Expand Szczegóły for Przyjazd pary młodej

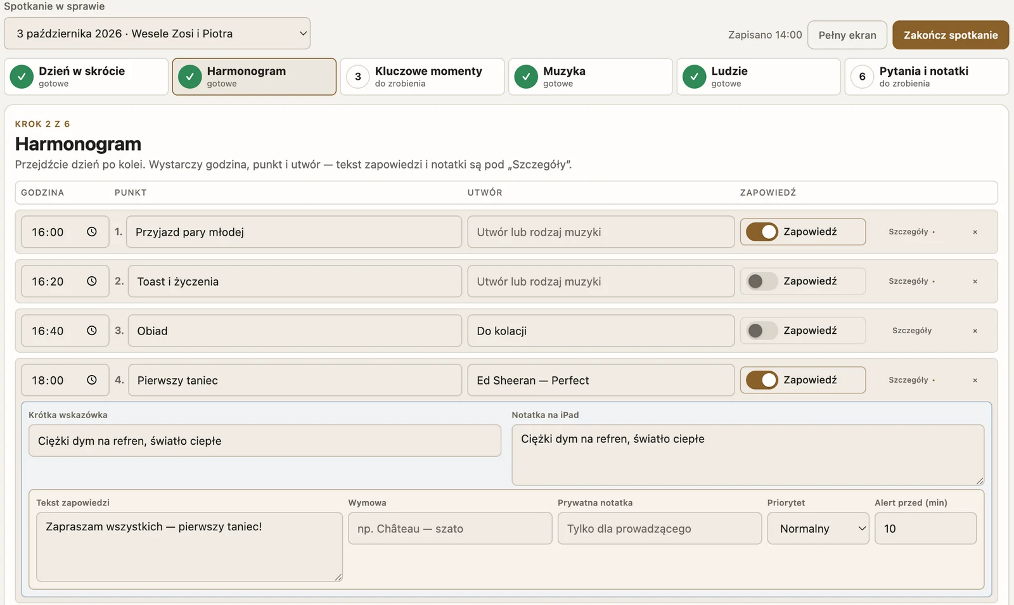tap(911, 232)
